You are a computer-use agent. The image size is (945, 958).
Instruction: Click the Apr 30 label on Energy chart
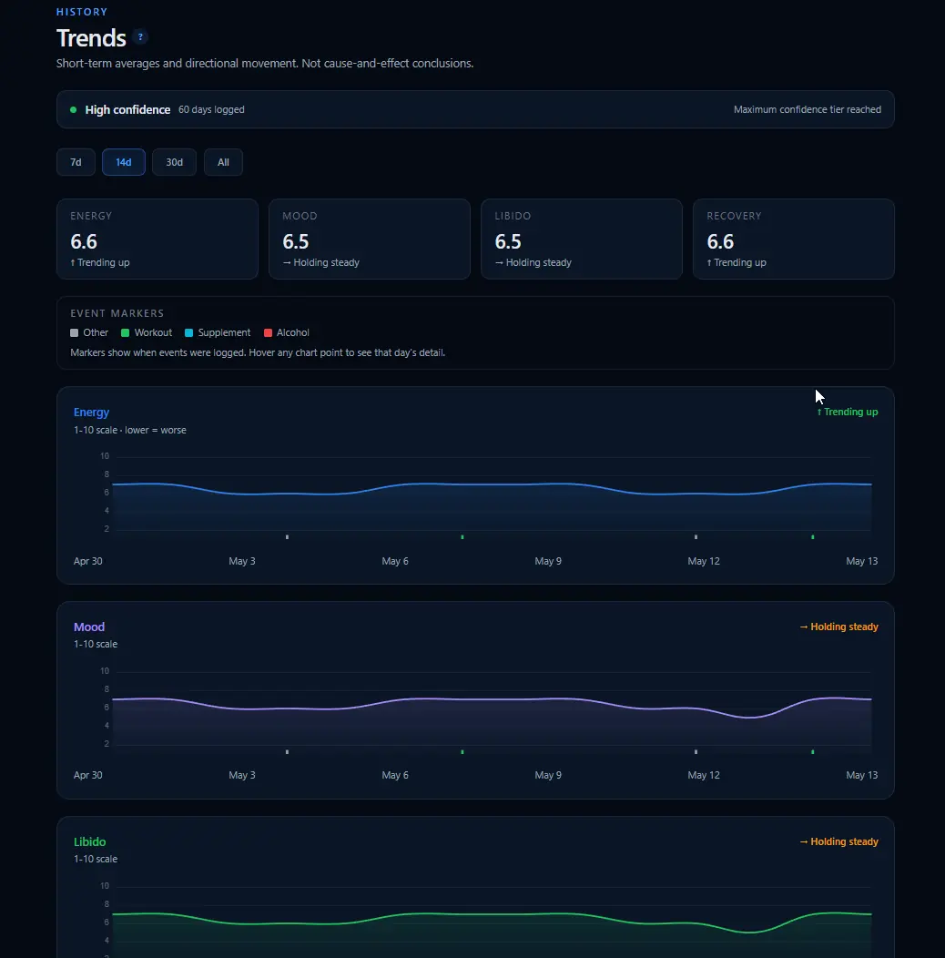pyautogui.click(x=88, y=561)
